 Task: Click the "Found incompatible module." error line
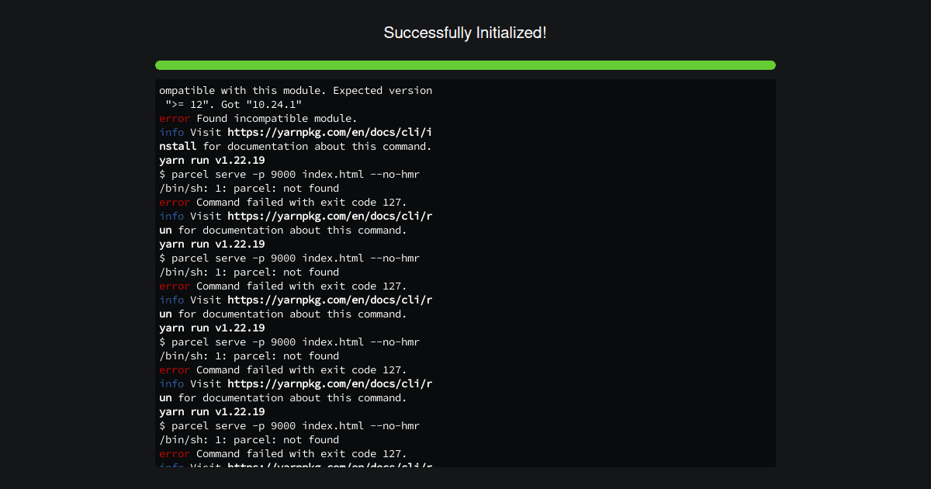point(276,118)
